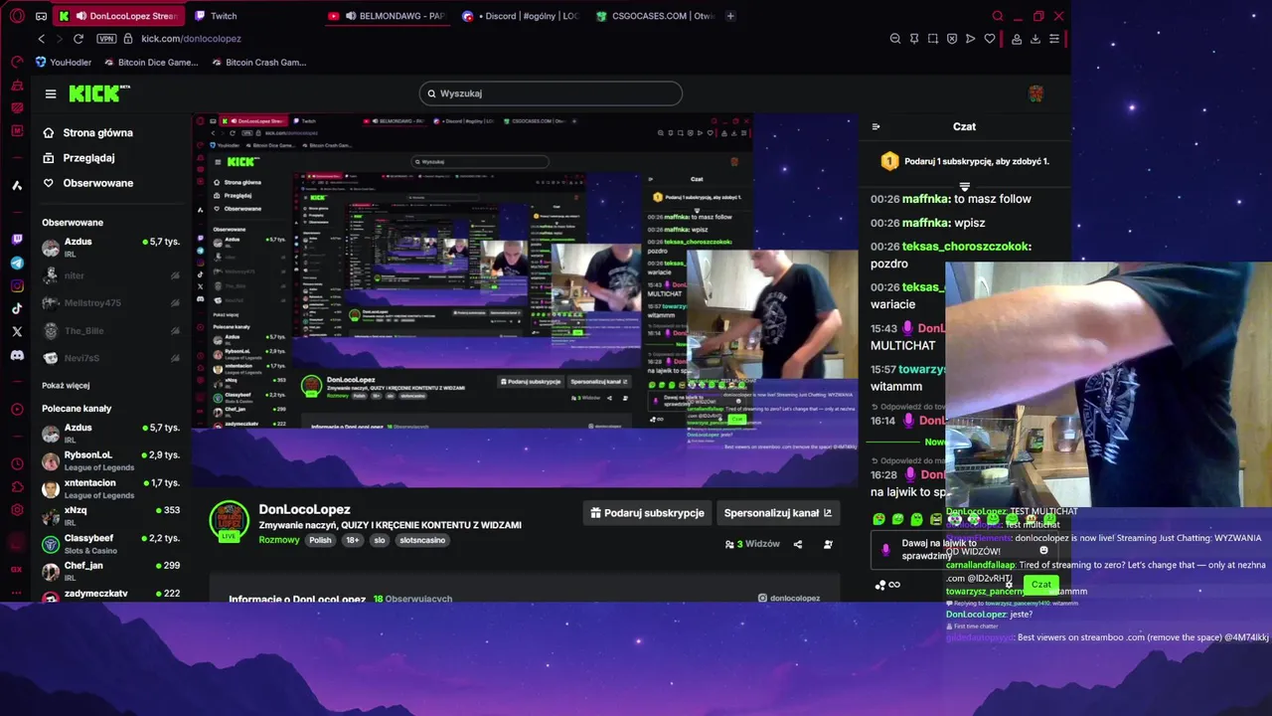This screenshot has height=716, width=1272.
Task: Open Telegram in the Opera sidebar
Action: pos(17,263)
